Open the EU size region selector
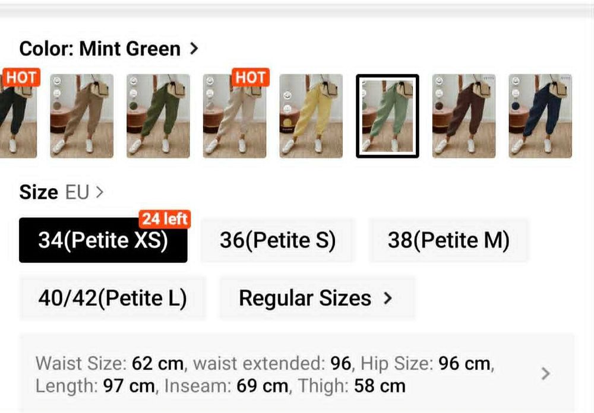Screen dimensions: 594x413 point(84,192)
